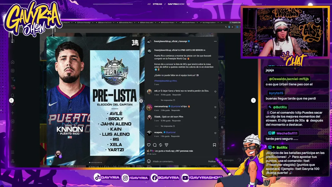Open the emoji picker in the comment box
The height and width of the screenshot is (187, 332).
(x=149, y=161)
